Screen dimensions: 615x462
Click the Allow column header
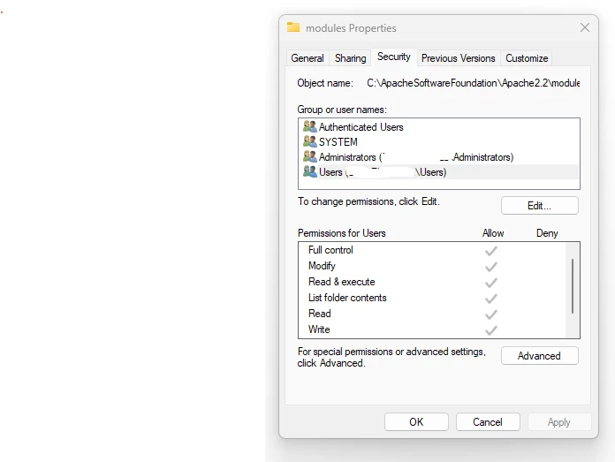pyautogui.click(x=493, y=233)
